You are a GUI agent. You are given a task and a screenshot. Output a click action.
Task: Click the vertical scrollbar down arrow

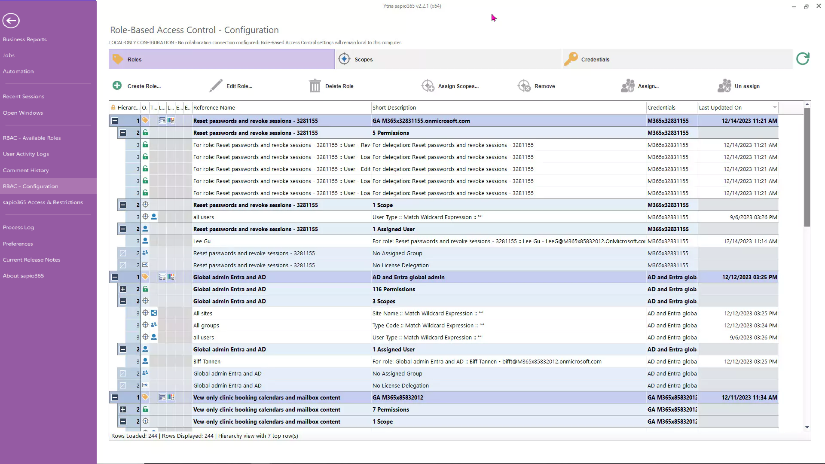[x=807, y=427]
